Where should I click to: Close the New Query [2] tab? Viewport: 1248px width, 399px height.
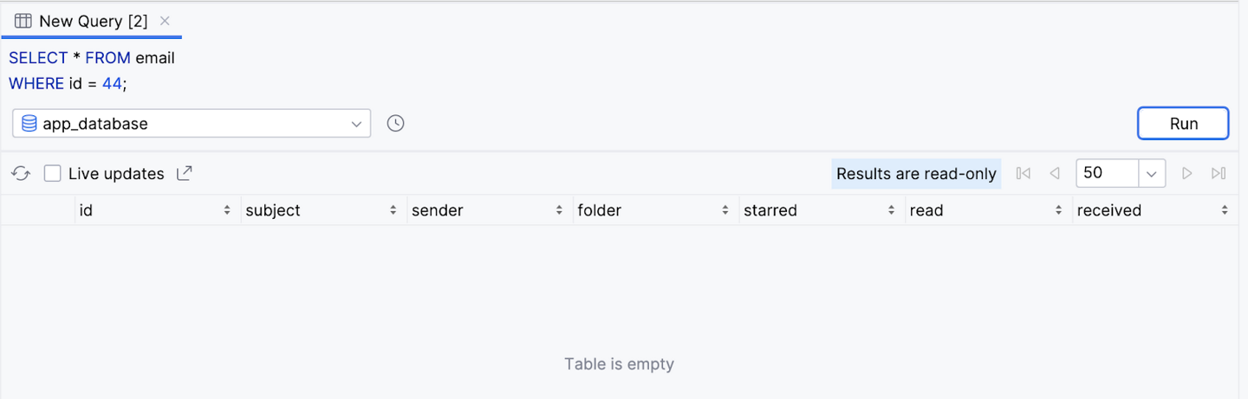[x=166, y=21]
